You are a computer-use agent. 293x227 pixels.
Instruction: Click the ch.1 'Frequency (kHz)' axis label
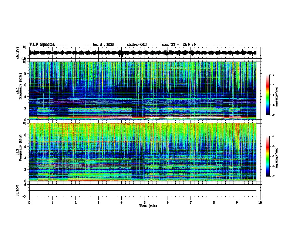point(20,86)
